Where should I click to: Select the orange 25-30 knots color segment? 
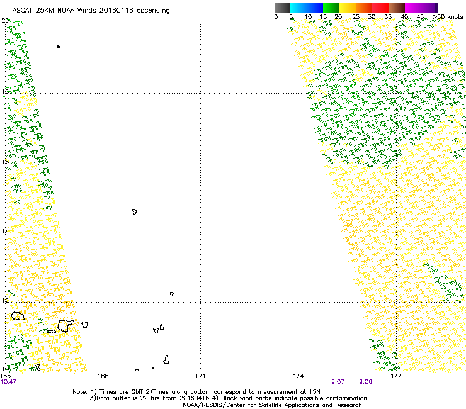coord(364,8)
